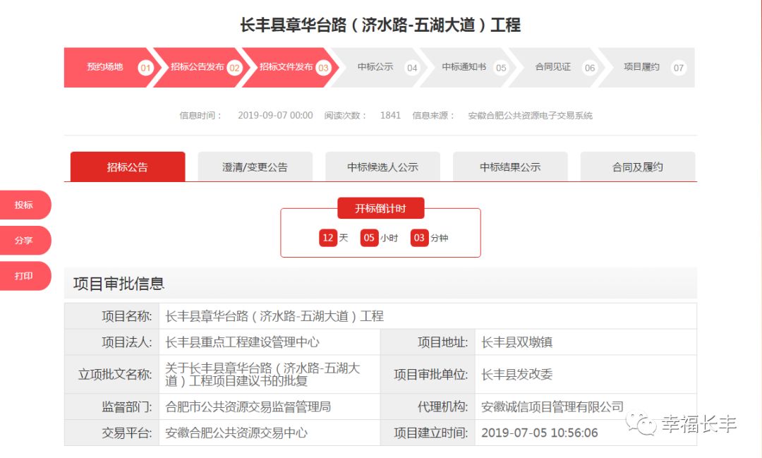Click the 代理机构 label cell
Image resolution: width=762 pixels, height=458 pixels.
pyautogui.click(x=428, y=407)
